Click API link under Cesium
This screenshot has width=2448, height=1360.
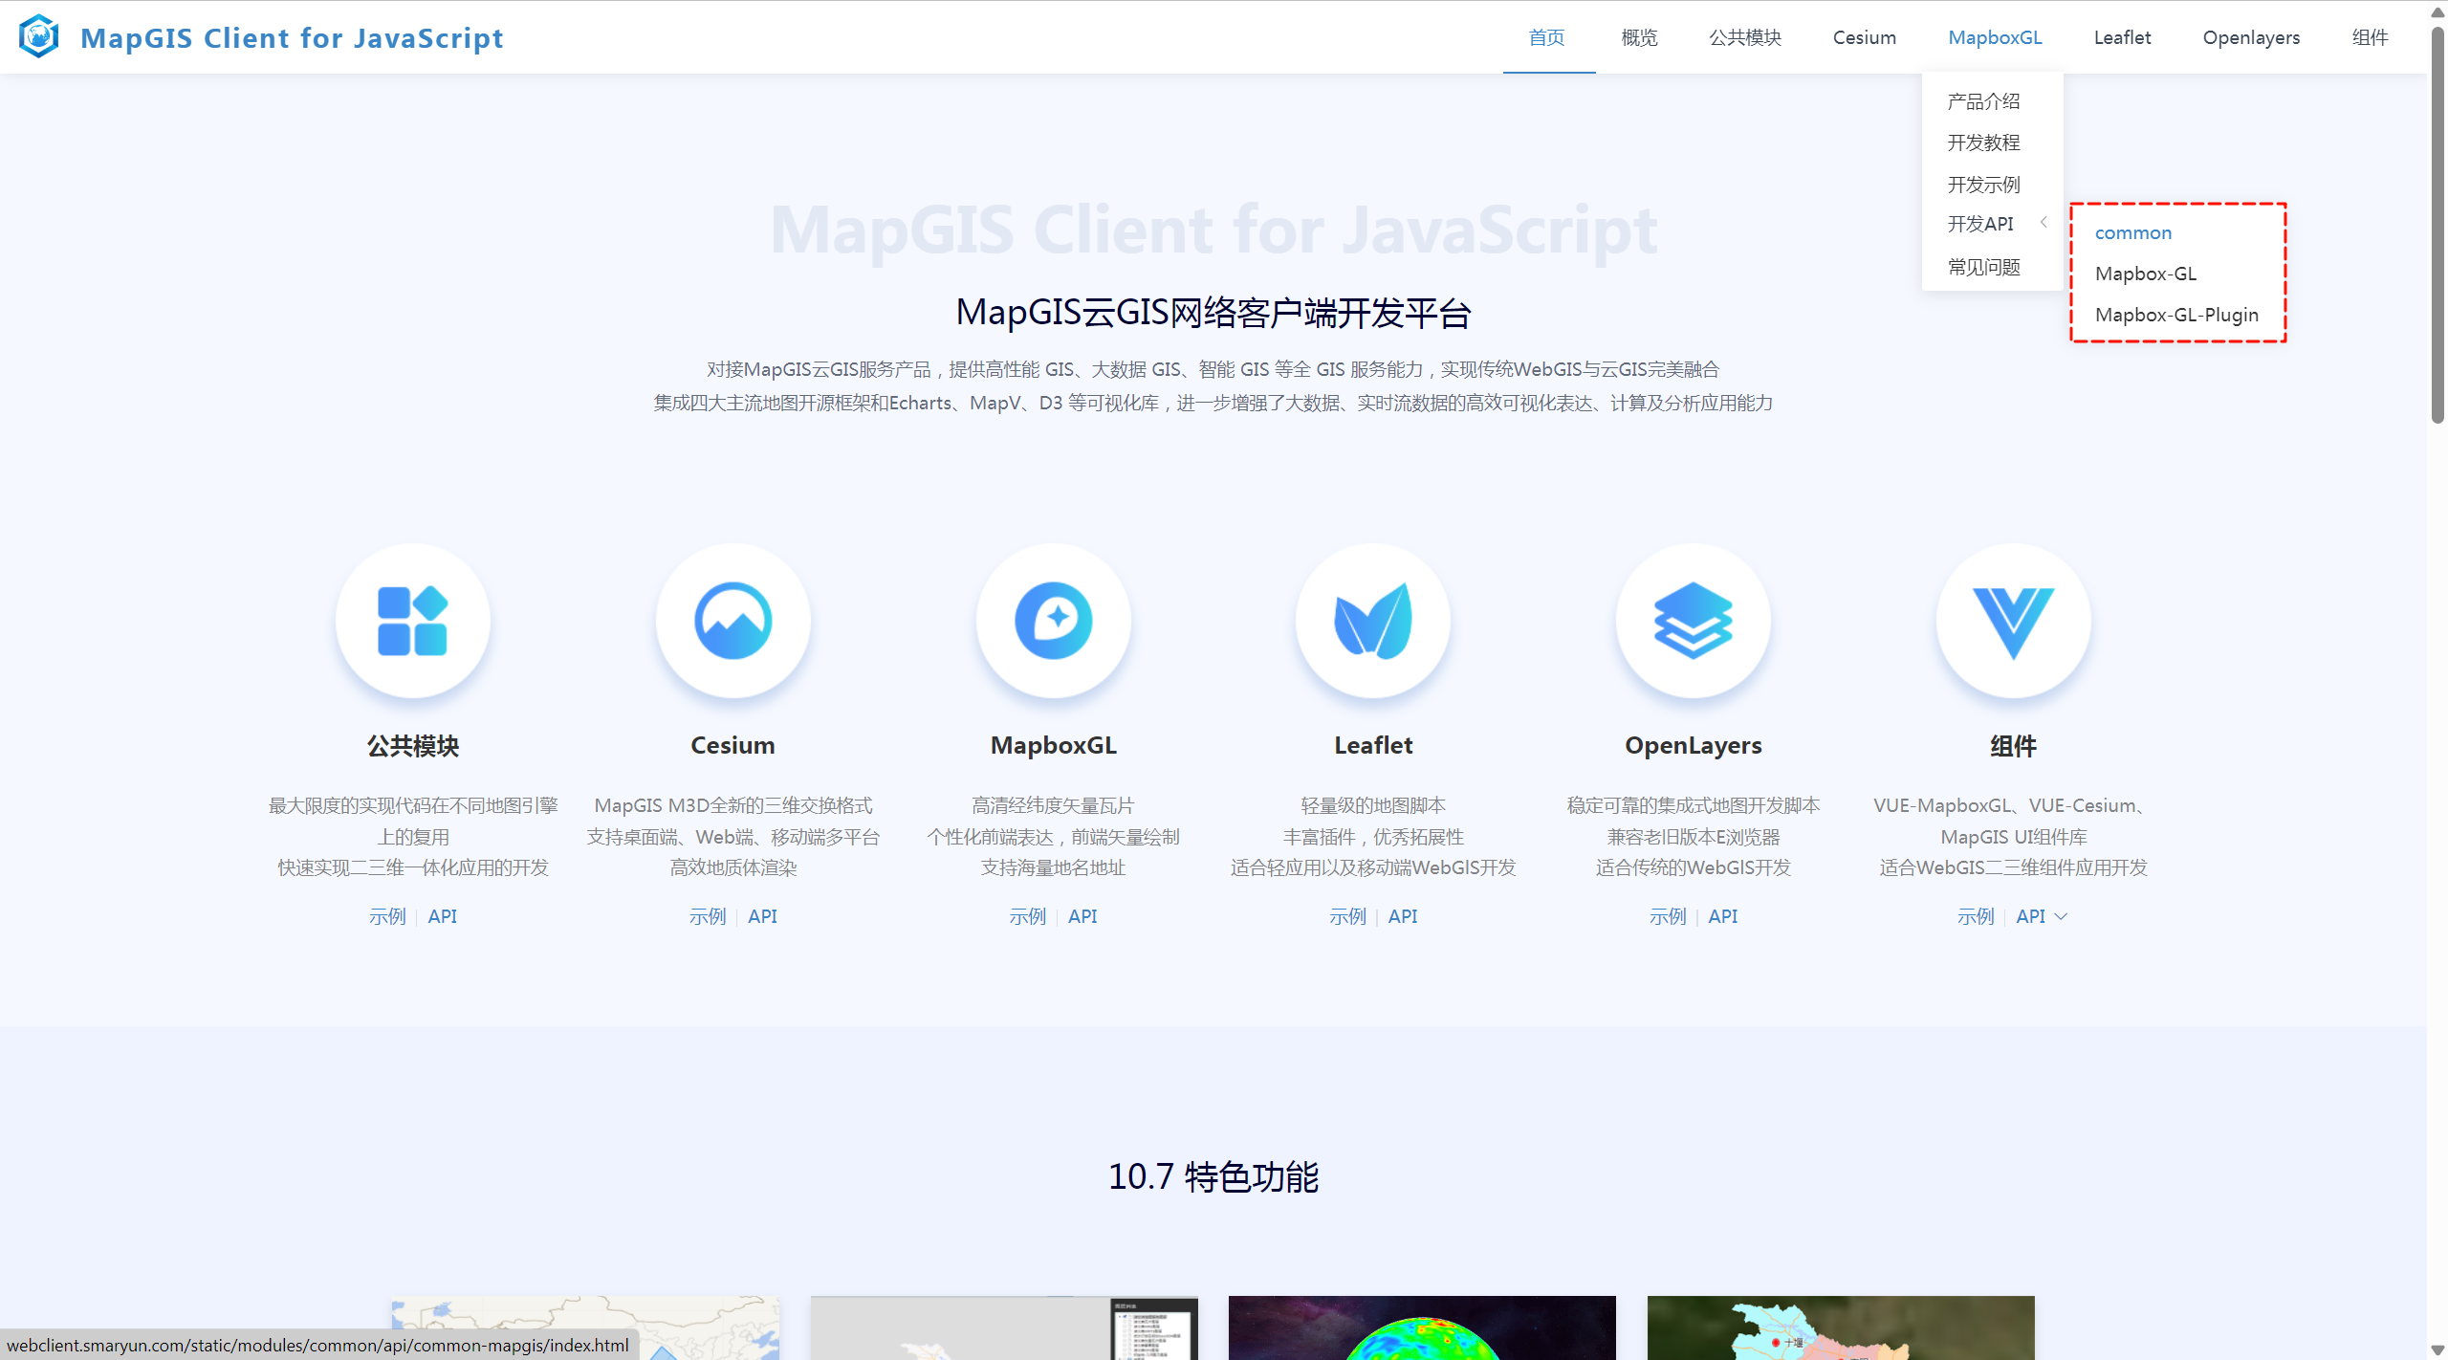[x=762, y=915]
